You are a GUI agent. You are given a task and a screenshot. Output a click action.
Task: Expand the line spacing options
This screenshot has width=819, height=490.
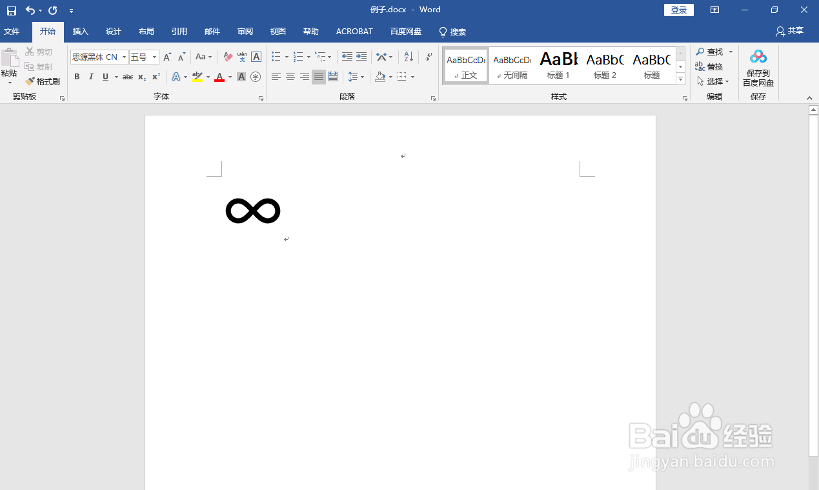363,77
